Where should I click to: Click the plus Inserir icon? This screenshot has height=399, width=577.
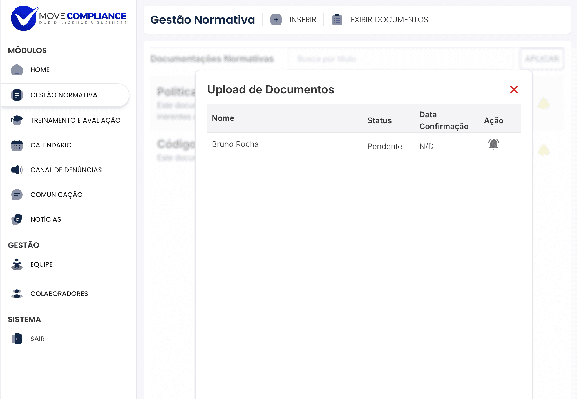coord(276,20)
